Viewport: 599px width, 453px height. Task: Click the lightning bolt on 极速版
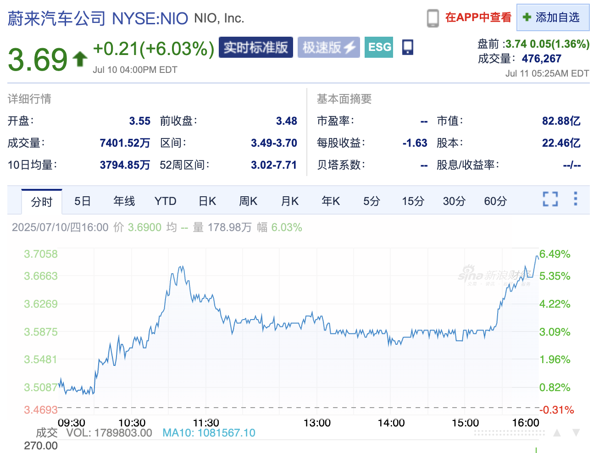coord(350,47)
